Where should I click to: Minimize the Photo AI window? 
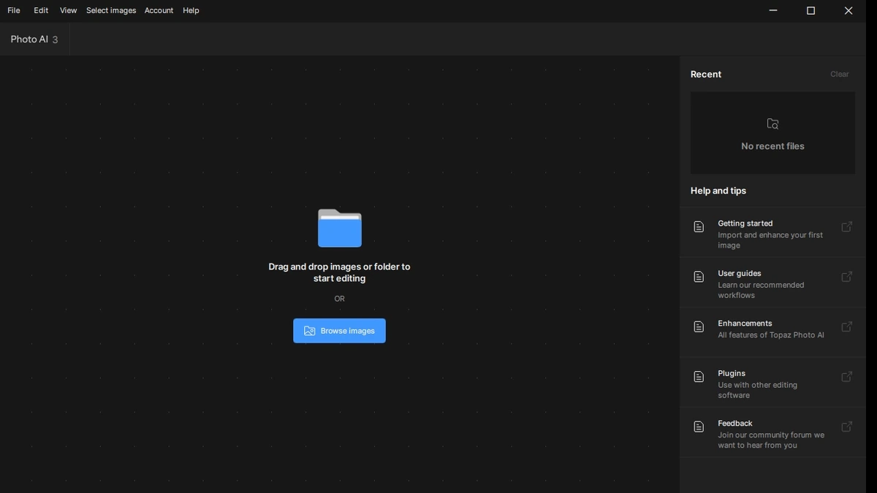click(x=773, y=10)
